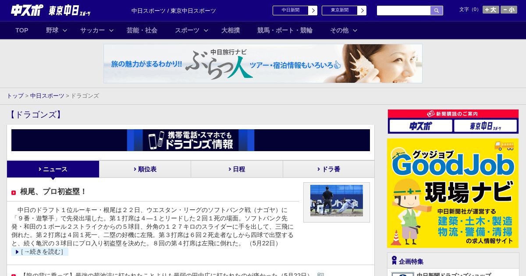
Task: Select the 日程 tab
Action: coord(237,169)
